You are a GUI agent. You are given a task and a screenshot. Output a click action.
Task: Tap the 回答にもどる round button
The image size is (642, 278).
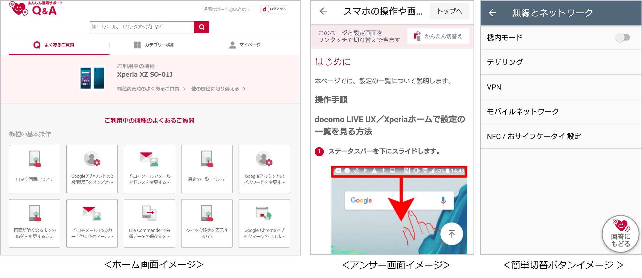620,233
